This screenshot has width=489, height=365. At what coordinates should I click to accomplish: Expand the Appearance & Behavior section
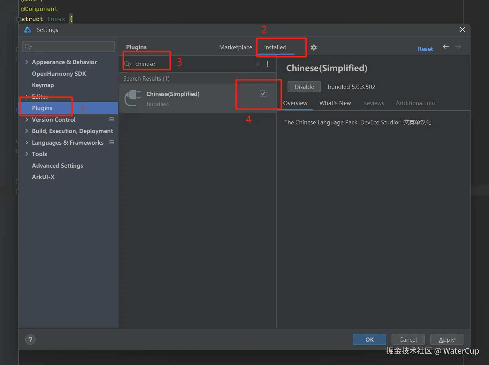[27, 62]
